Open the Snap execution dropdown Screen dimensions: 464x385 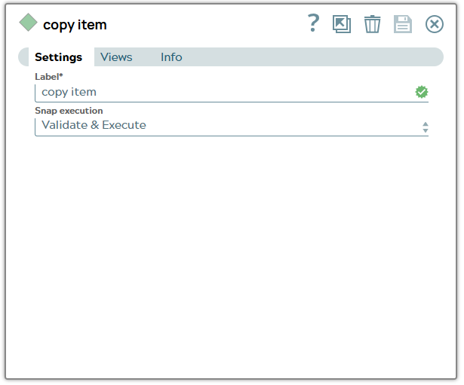pyautogui.click(x=232, y=127)
